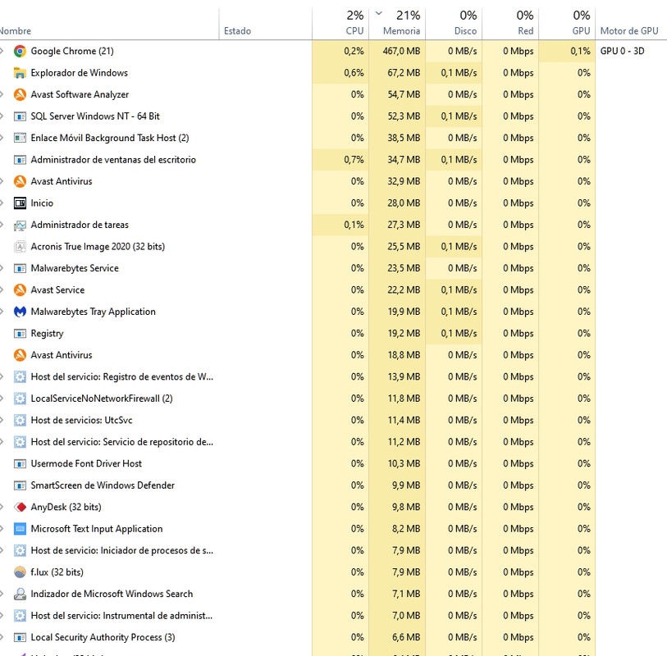
Task: Click the Local Security Authority Process icon
Action: click(20, 637)
